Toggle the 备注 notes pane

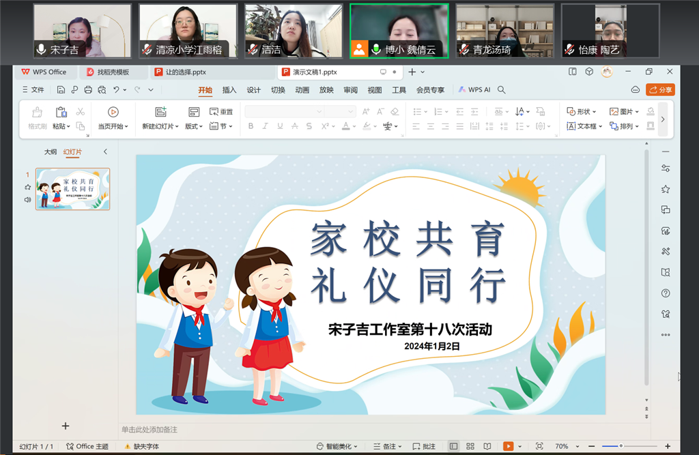tap(388, 446)
